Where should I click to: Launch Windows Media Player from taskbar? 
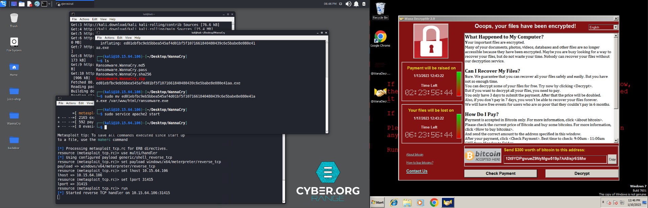coord(420,203)
